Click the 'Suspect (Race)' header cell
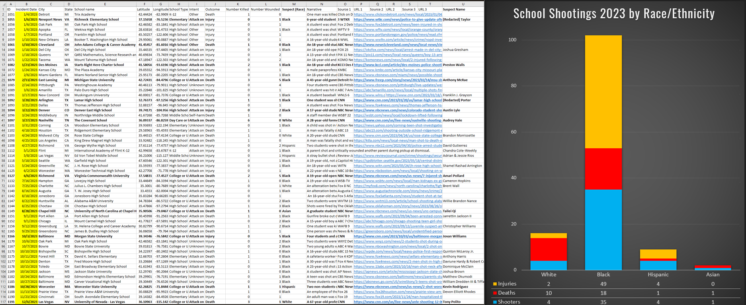746x305 pixels. (x=293, y=9)
